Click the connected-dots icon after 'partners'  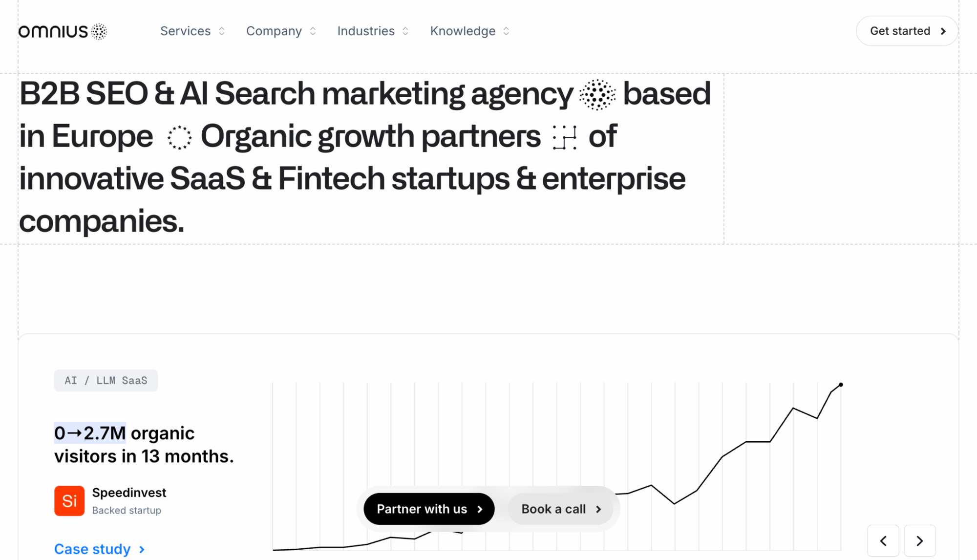565,137
